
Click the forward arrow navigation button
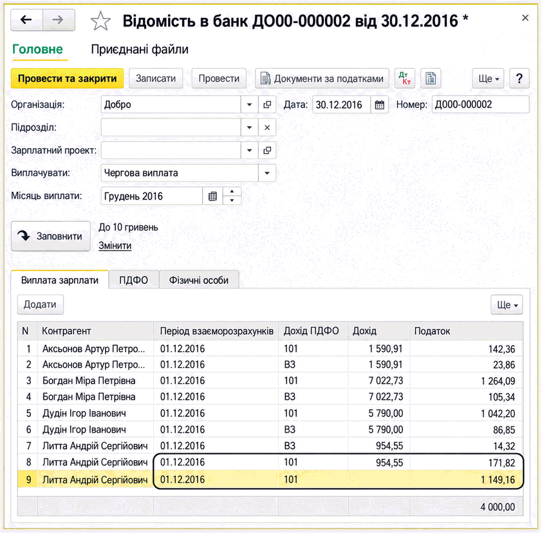pos(59,20)
